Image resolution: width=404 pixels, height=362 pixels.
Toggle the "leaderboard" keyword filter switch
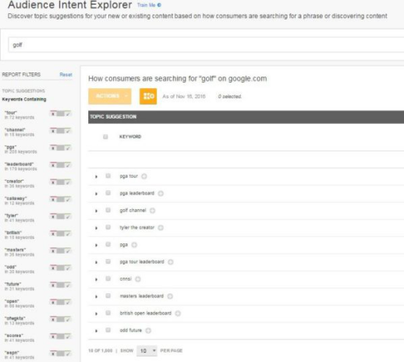(60, 165)
